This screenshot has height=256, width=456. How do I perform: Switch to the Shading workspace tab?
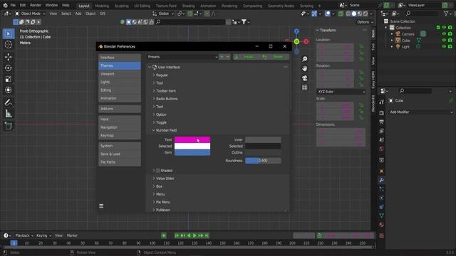pyautogui.click(x=188, y=6)
